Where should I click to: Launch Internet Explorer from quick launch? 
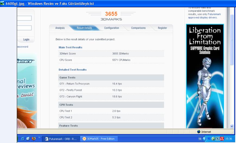tap(23, 139)
